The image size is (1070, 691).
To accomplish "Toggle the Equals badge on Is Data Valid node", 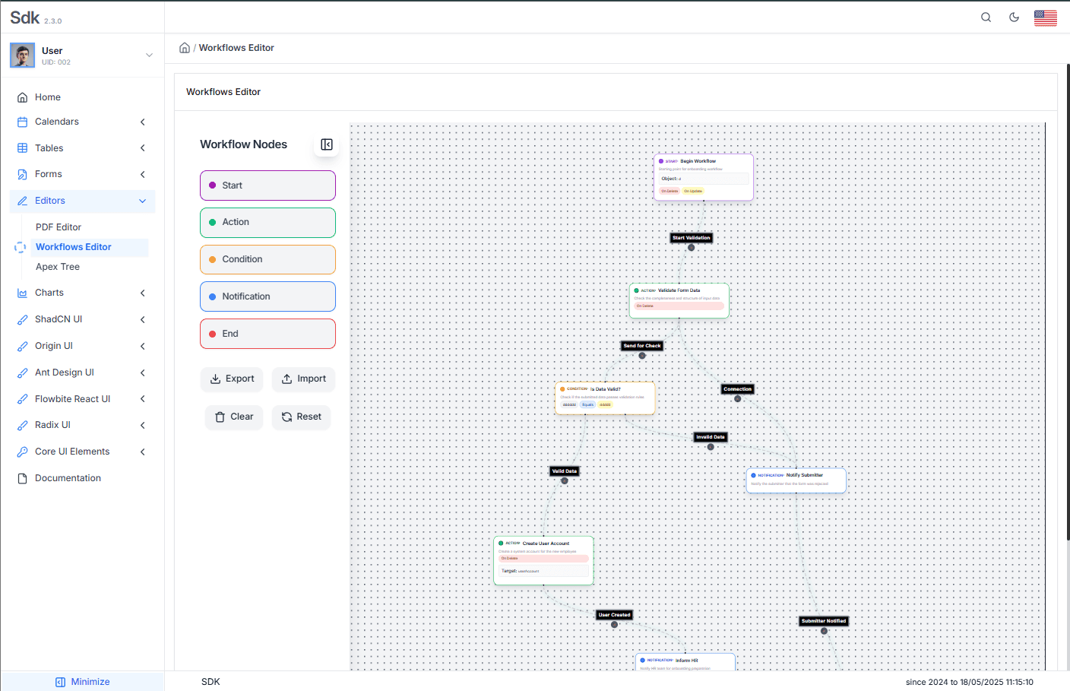I will [x=587, y=404].
